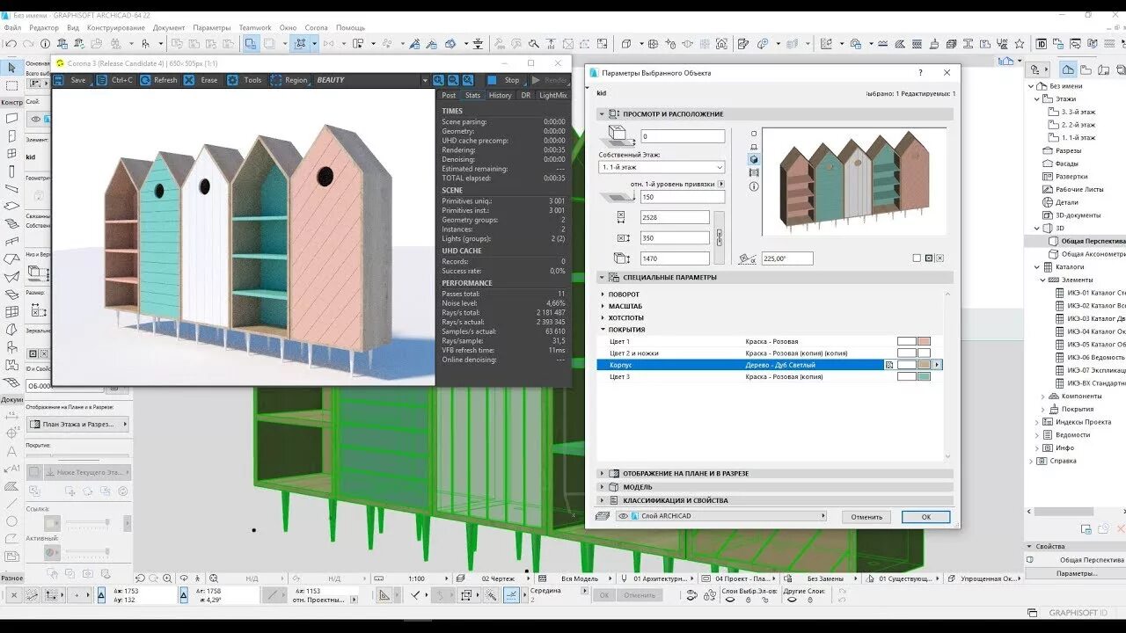Click the 225,00° rotation angle field

[x=787, y=258]
